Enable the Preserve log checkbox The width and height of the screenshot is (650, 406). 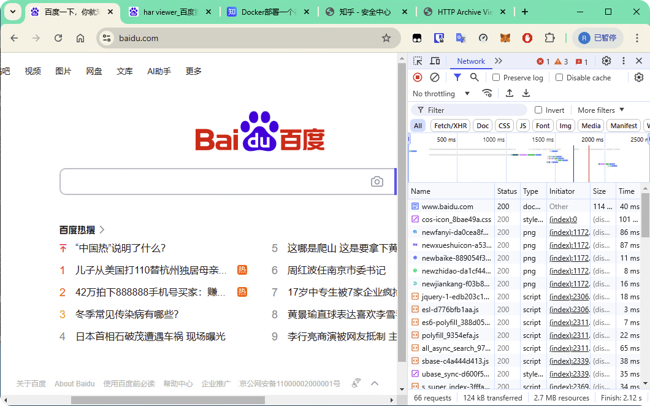[496, 77]
